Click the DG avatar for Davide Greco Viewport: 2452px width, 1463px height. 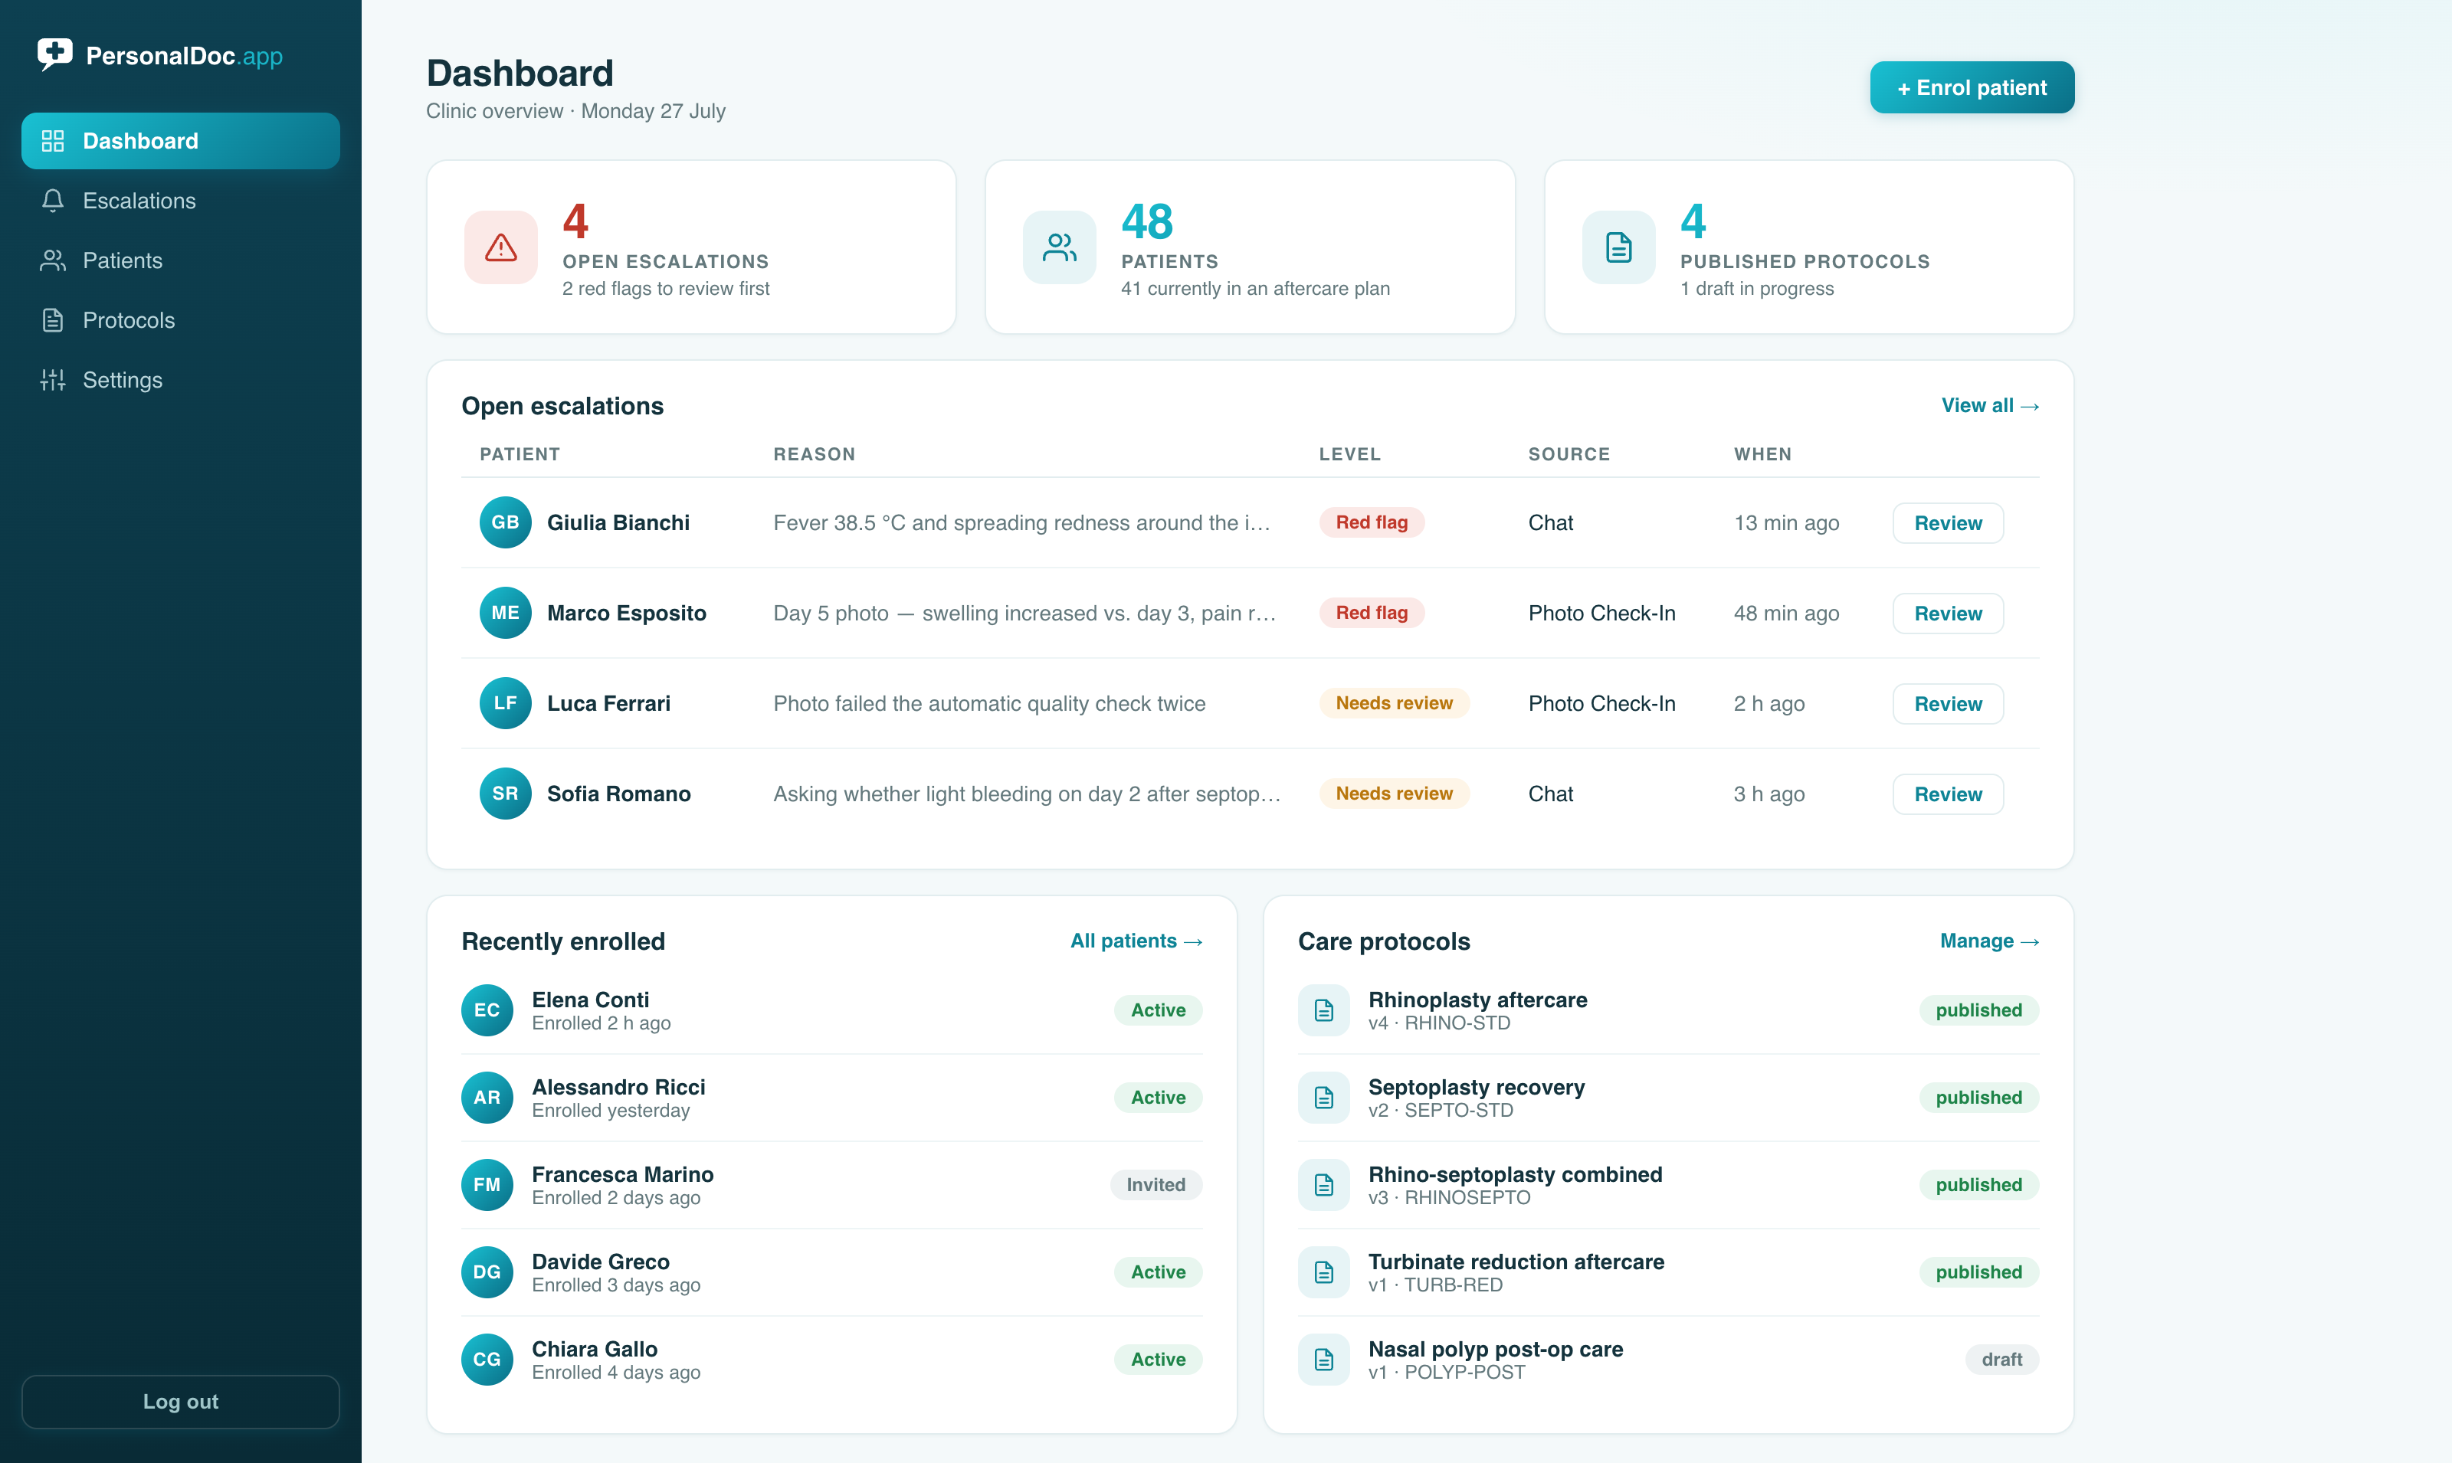pos(487,1272)
